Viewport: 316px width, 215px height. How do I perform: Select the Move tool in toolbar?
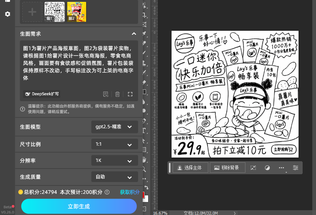(145, 6)
